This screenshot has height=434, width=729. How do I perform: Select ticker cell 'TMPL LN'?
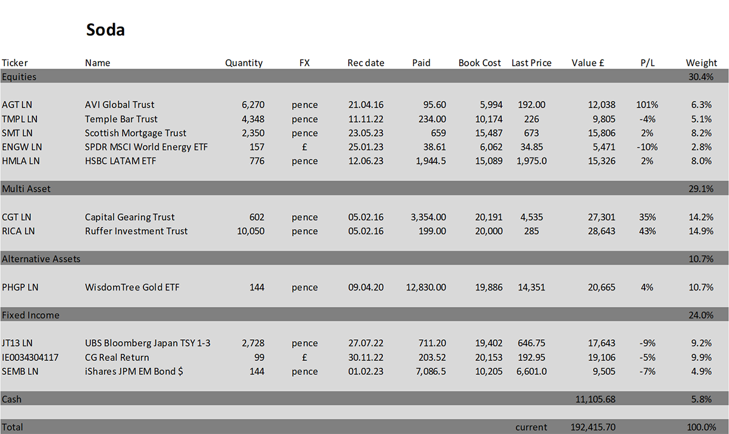pos(19,119)
